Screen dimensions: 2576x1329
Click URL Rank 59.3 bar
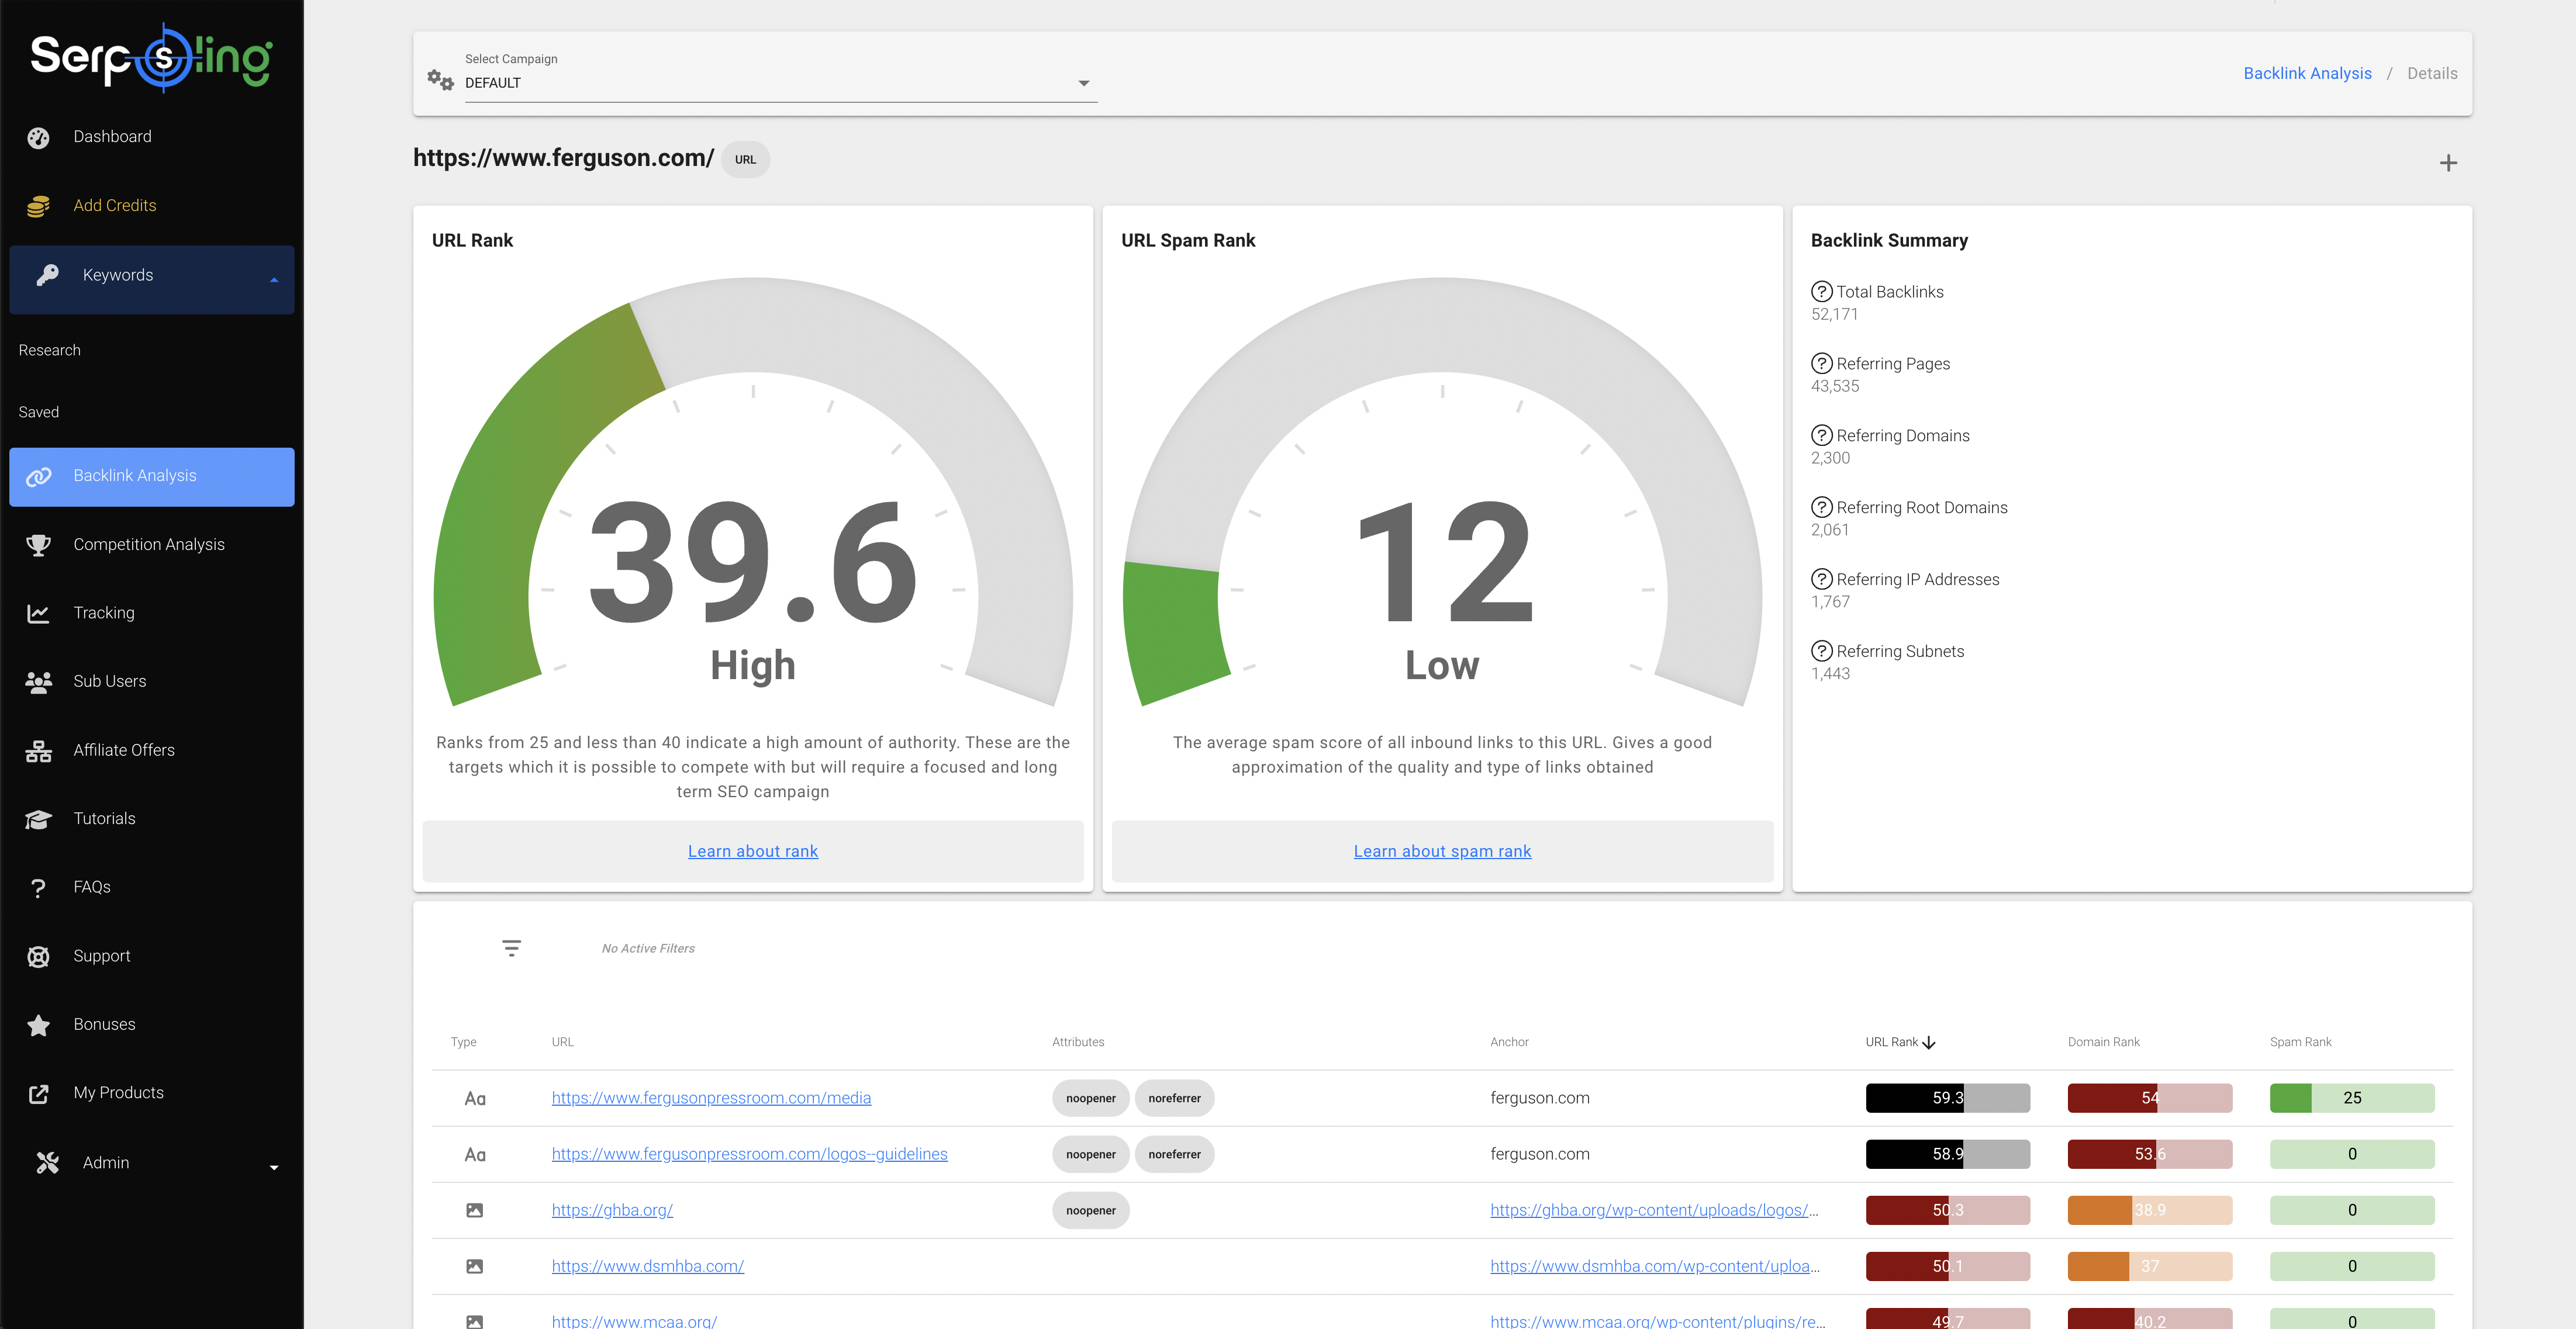[x=1947, y=1098]
